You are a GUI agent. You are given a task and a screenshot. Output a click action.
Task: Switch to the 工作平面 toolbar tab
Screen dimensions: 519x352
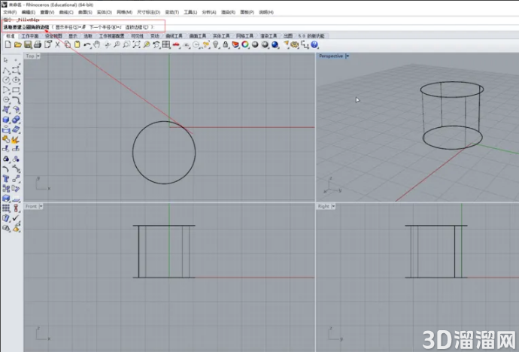(x=30, y=36)
